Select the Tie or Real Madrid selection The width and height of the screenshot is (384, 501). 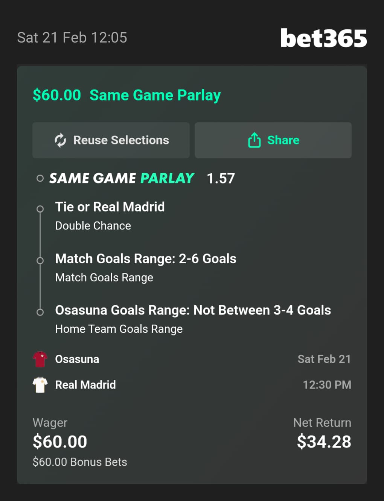pos(110,207)
